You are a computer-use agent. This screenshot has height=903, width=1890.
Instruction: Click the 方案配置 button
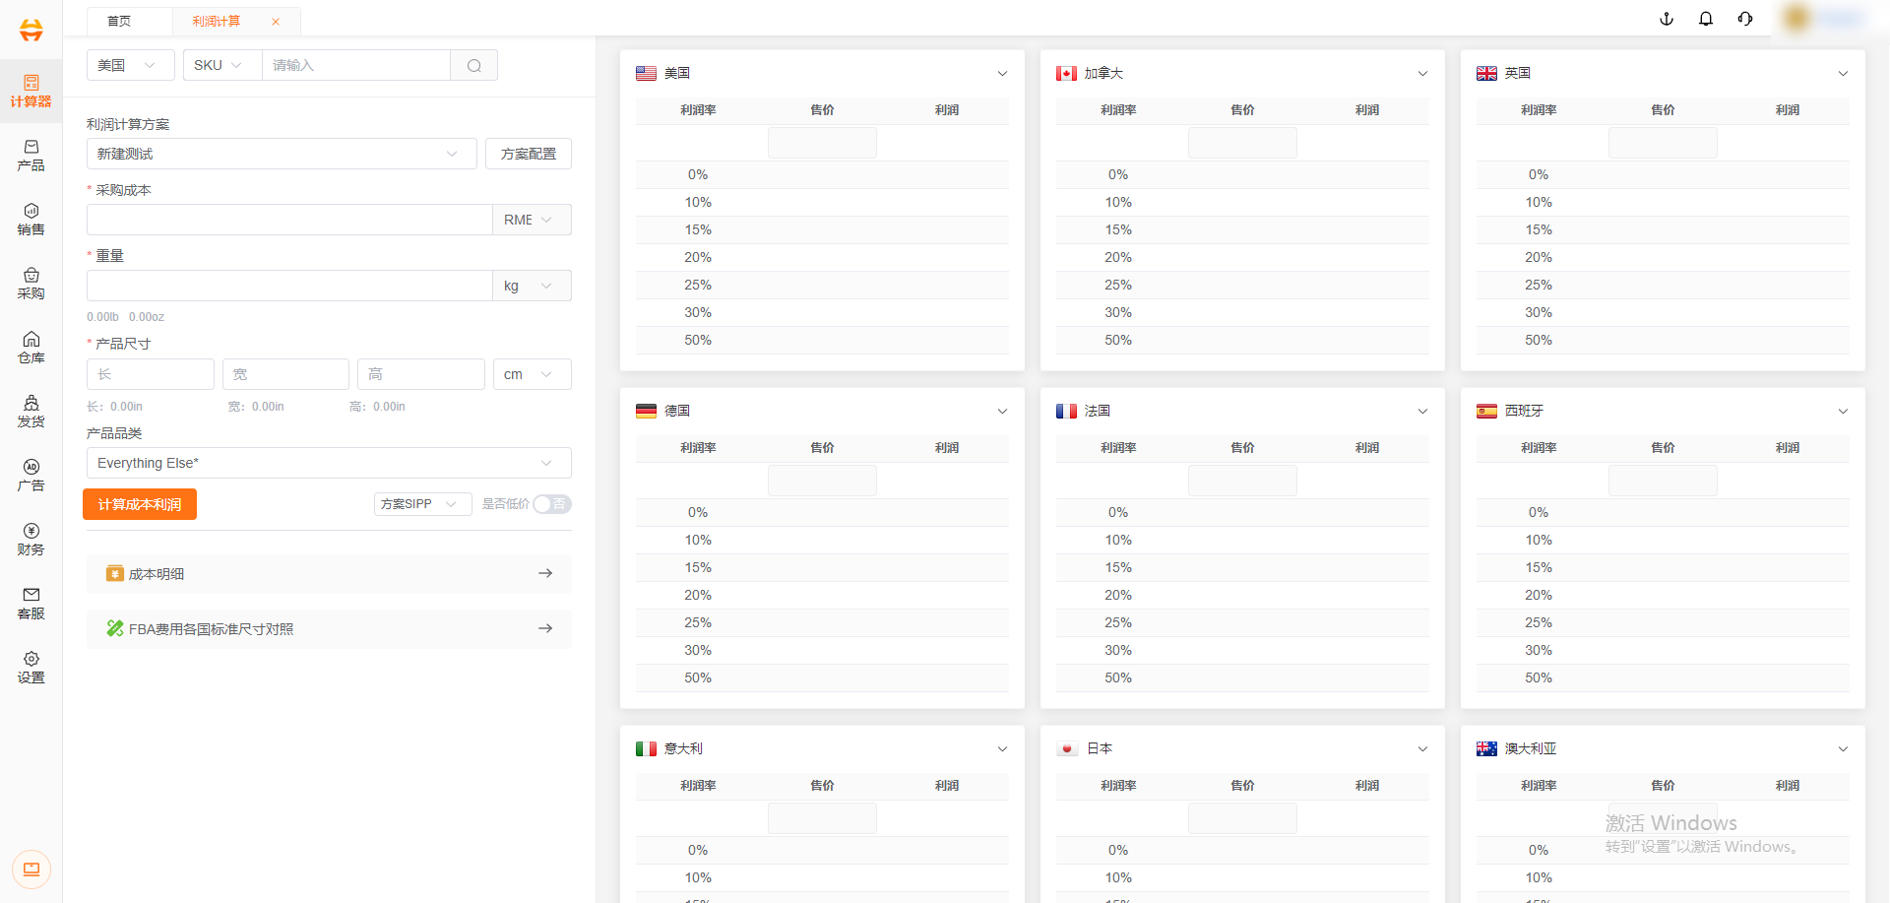click(x=528, y=154)
